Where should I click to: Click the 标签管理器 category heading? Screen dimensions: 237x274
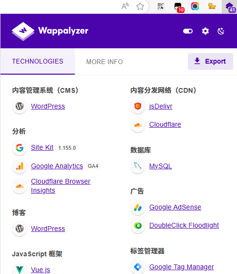coord(147,251)
